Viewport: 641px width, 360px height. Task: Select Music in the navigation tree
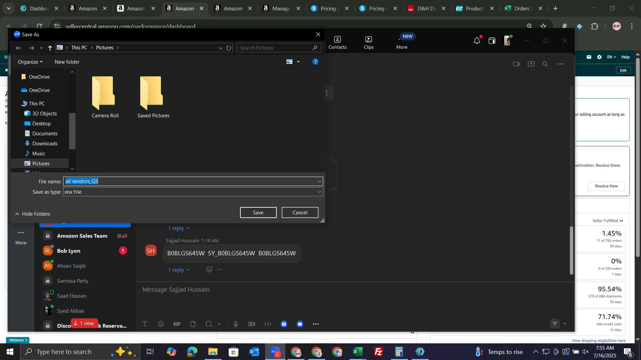point(39,153)
